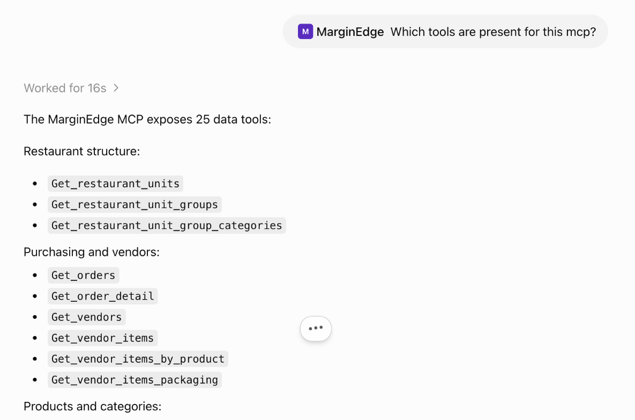Click the Worked for 16s text
The image size is (635, 420).
click(65, 88)
